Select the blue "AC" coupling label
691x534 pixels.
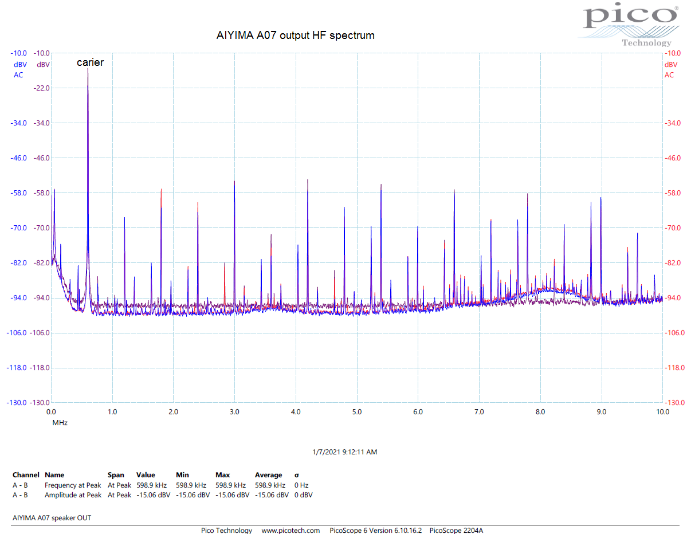(x=19, y=75)
